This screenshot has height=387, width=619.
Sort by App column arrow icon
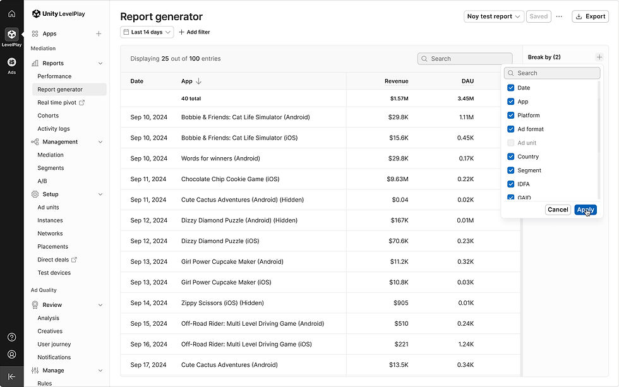[198, 81]
